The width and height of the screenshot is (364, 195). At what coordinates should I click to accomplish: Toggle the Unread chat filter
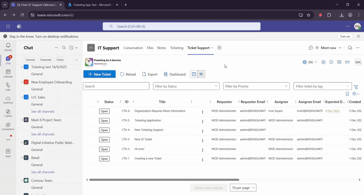click(30, 60)
